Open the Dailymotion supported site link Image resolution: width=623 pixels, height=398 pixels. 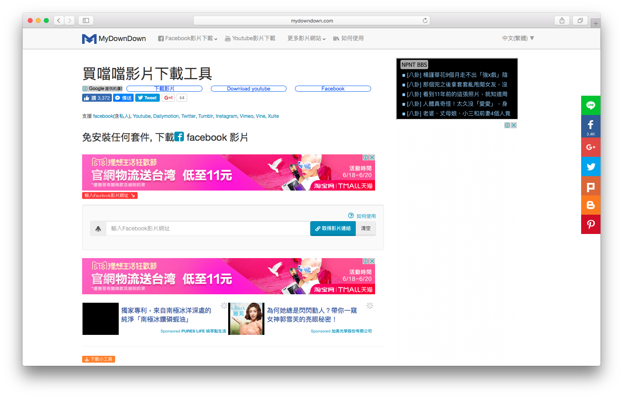[x=166, y=116]
